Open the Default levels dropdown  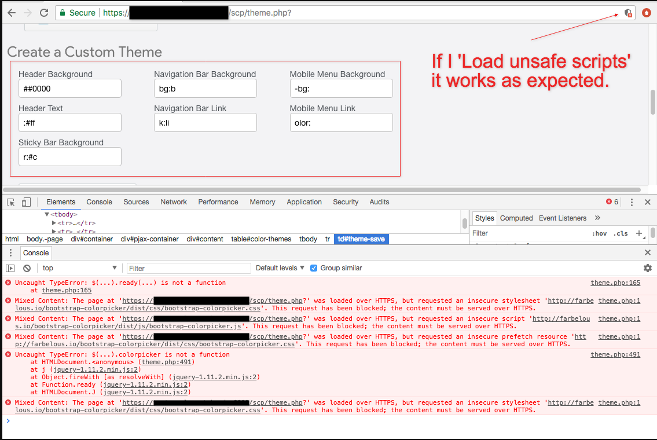coord(280,268)
